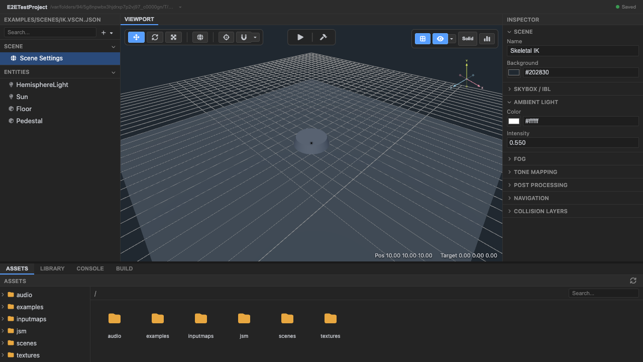Select the Scale tool
Image resolution: width=643 pixels, height=362 pixels.
tap(173, 37)
